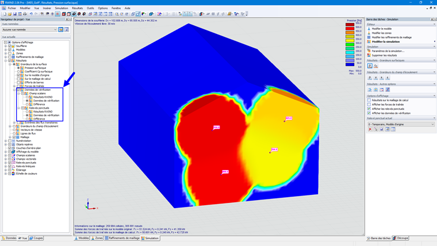Open the Simulation menu
The height and width of the screenshot is (246, 437).
pyautogui.click(x=62, y=8)
